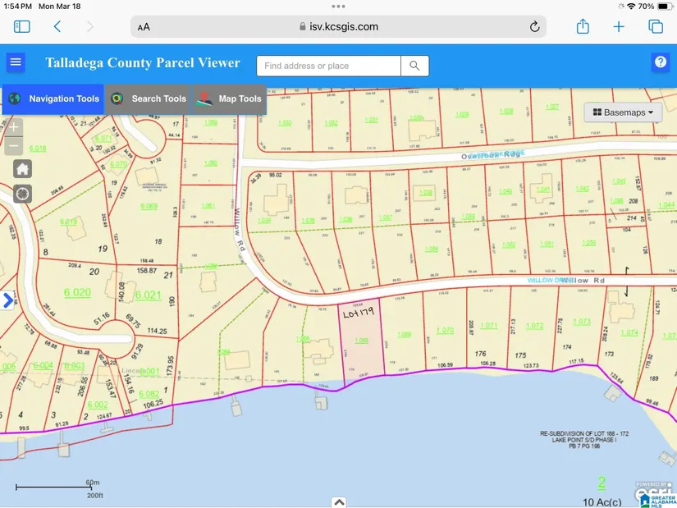Show the Safari sidebar

pos(22,26)
